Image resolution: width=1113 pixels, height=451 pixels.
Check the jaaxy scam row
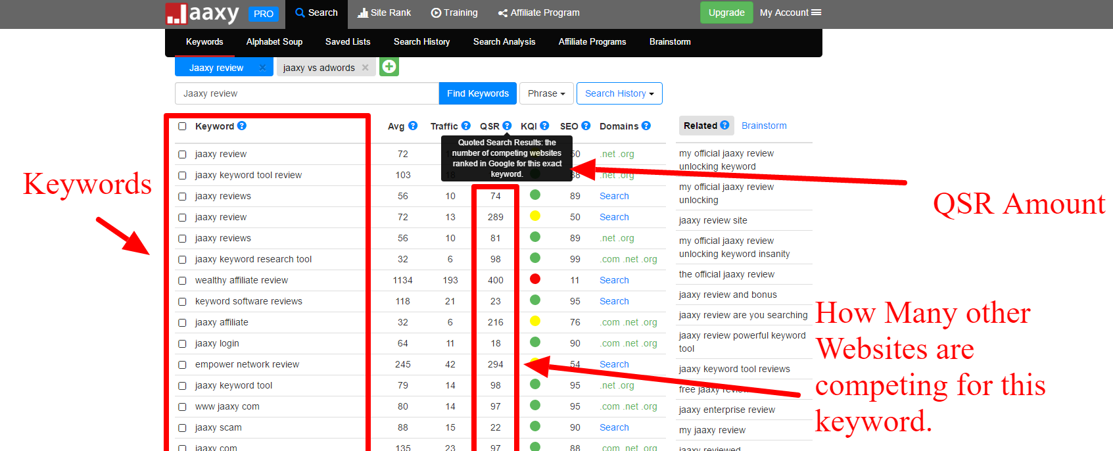click(x=182, y=428)
